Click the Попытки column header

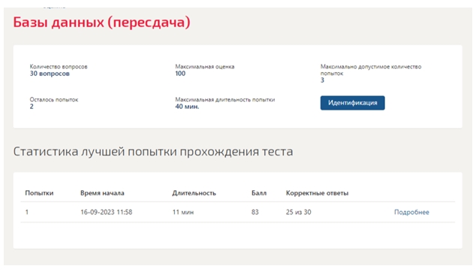click(x=39, y=193)
